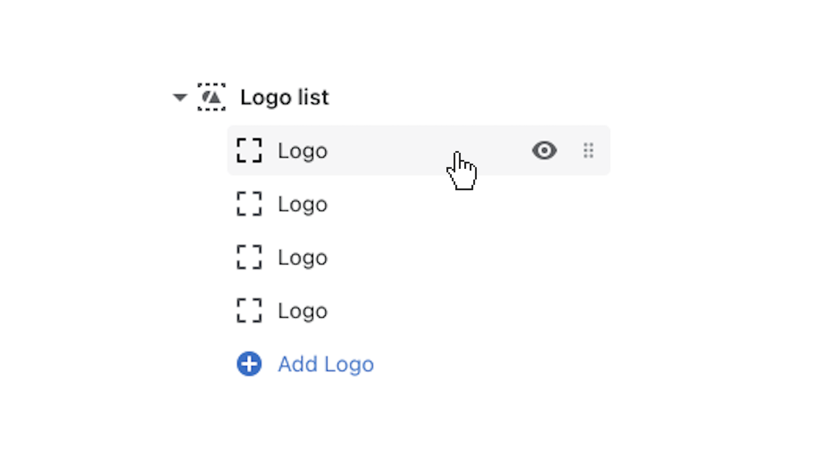Select the third Logo block label
Image resolution: width=819 pixels, height=453 pixels.
302,257
